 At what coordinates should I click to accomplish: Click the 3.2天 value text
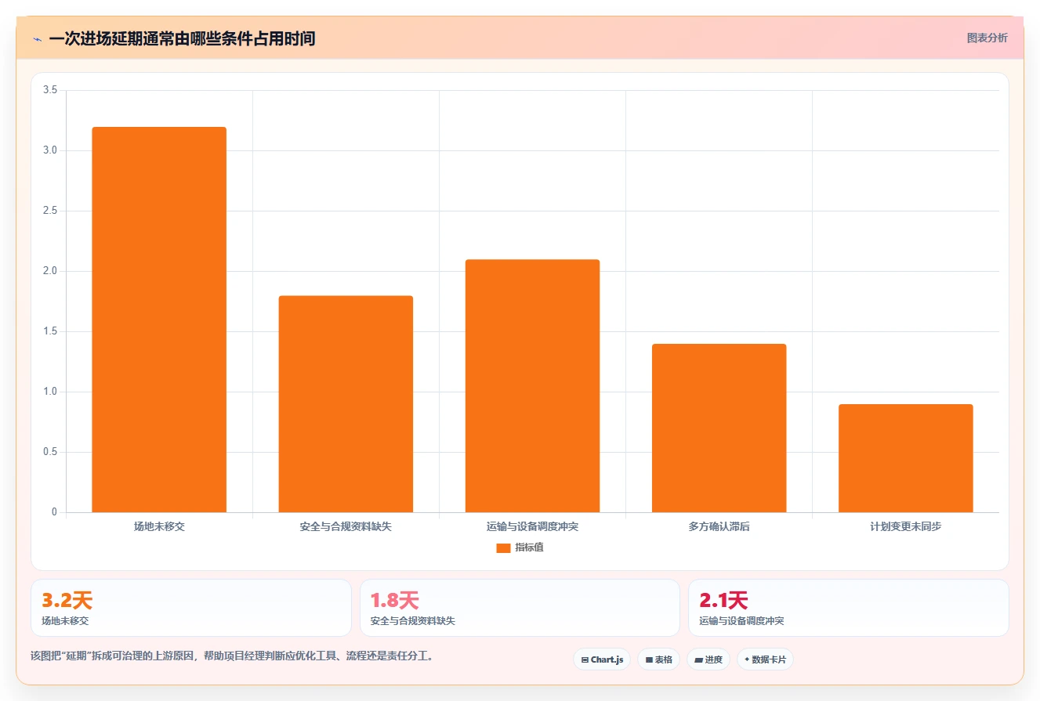(67, 601)
